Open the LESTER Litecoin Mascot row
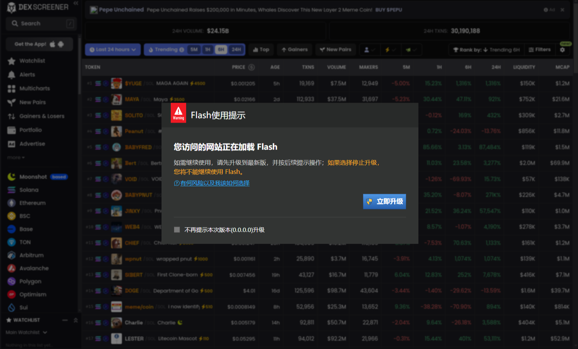 327,339
